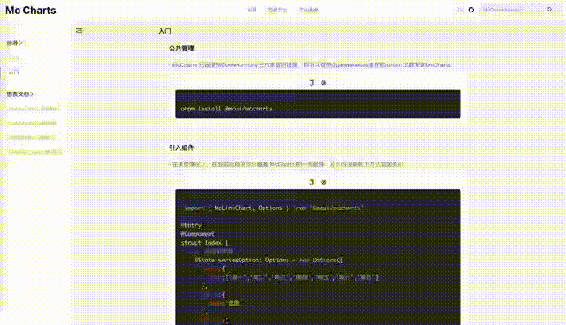The width and height of the screenshot is (566, 325).
Task: Copy the McLineChart import example code
Action: click(311, 182)
